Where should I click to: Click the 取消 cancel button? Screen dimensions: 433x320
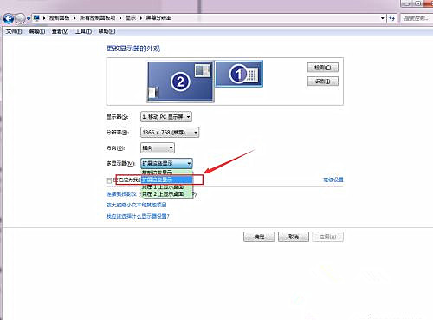click(294, 237)
